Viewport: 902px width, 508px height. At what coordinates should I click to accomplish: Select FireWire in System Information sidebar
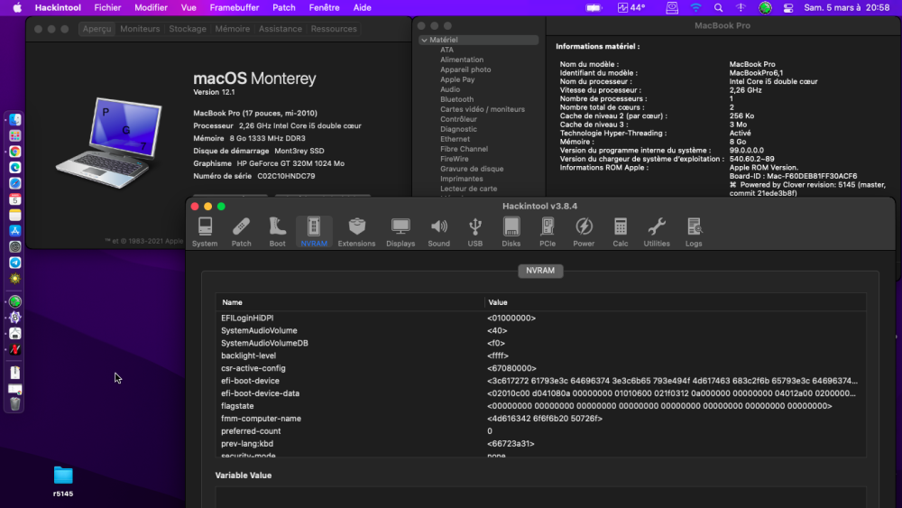pyautogui.click(x=455, y=159)
